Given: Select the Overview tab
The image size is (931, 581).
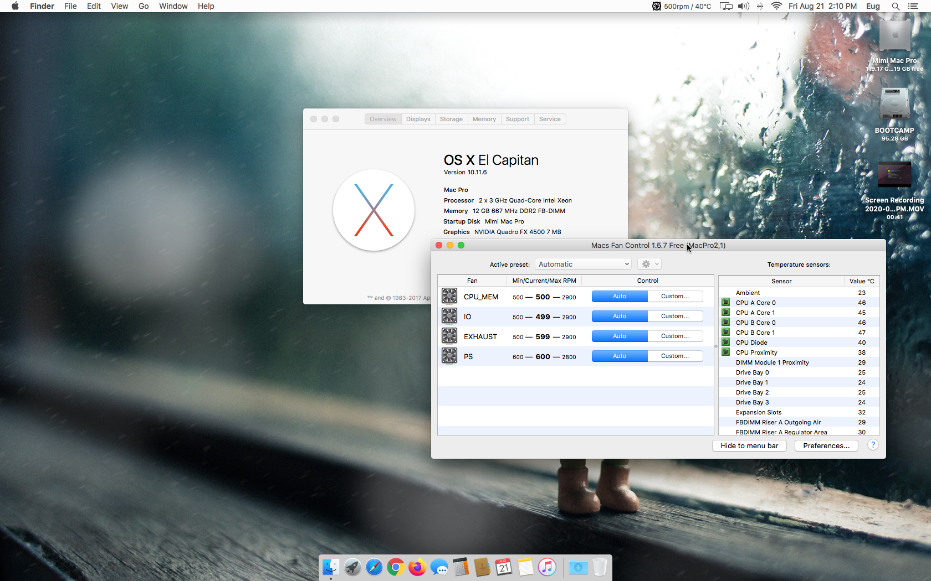Looking at the screenshot, I should coord(383,119).
